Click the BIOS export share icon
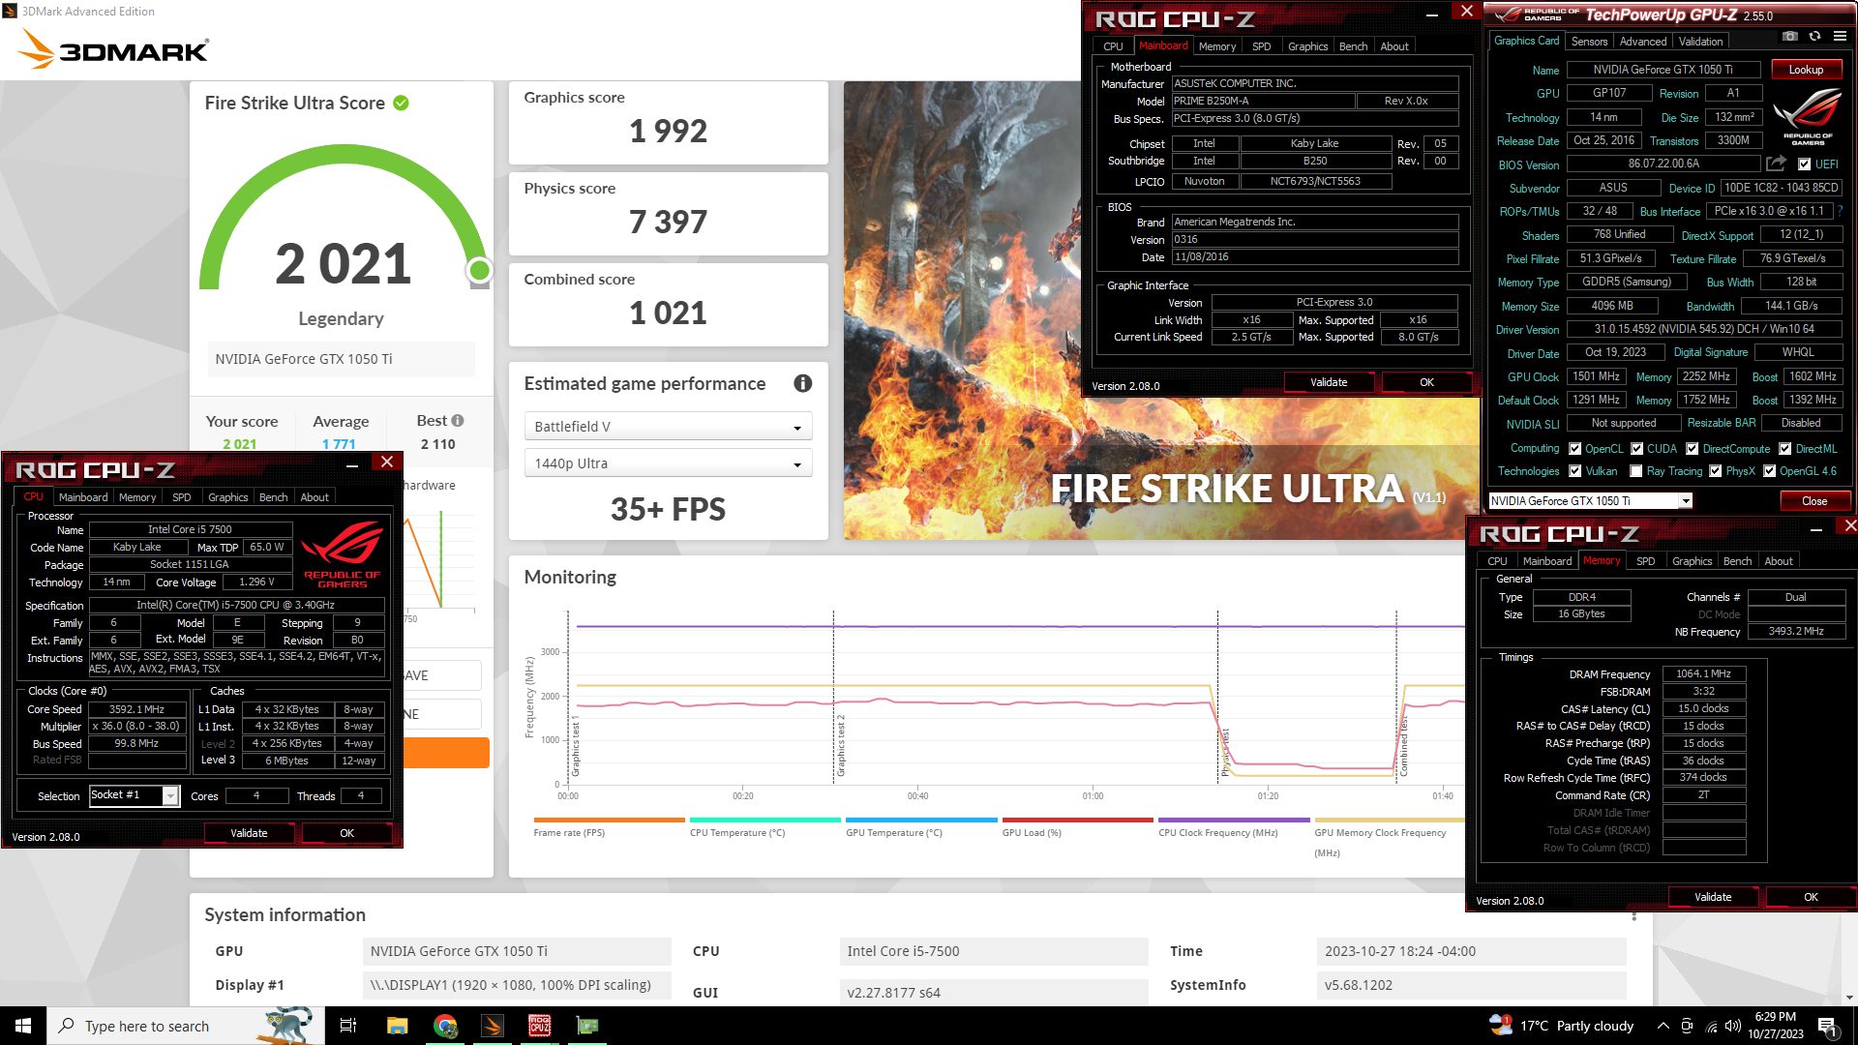Screen dimensions: 1858x1045 (x=1775, y=164)
